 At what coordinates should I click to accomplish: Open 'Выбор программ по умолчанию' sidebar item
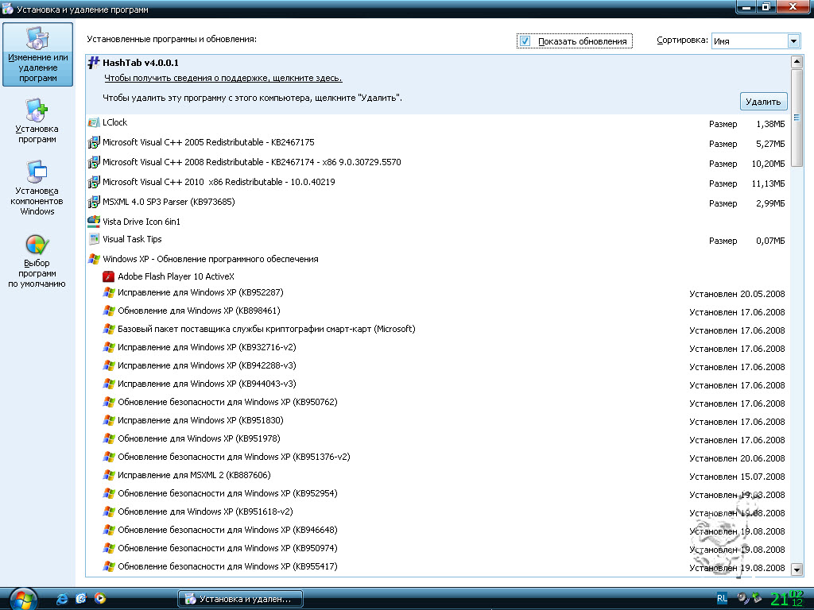pyautogui.click(x=37, y=261)
